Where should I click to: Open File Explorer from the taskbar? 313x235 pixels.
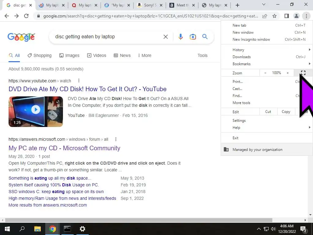coord(37,229)
